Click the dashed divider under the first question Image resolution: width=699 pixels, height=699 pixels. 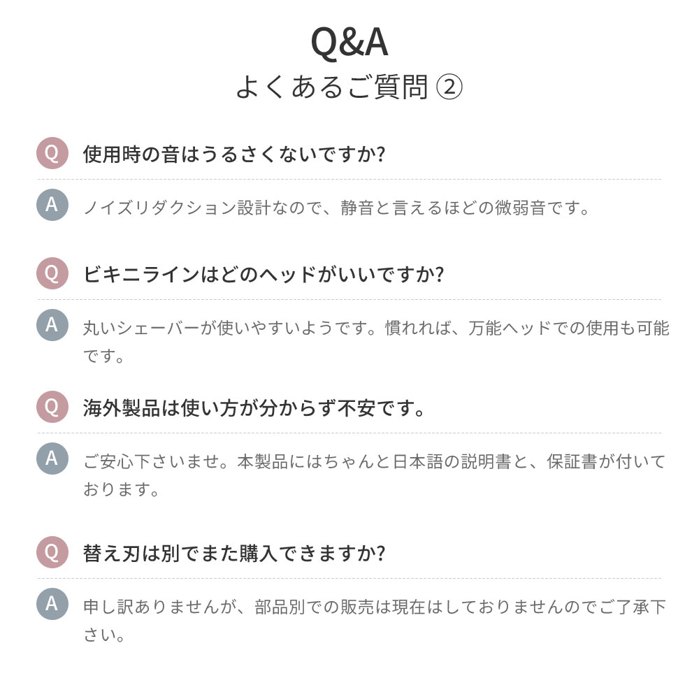(349, 179)
